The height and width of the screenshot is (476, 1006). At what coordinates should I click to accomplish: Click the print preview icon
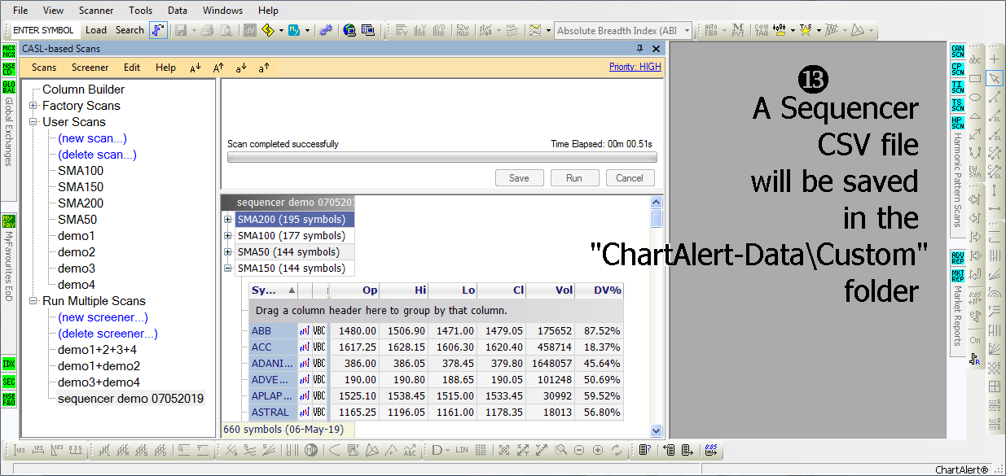click(x=226, y=31)
